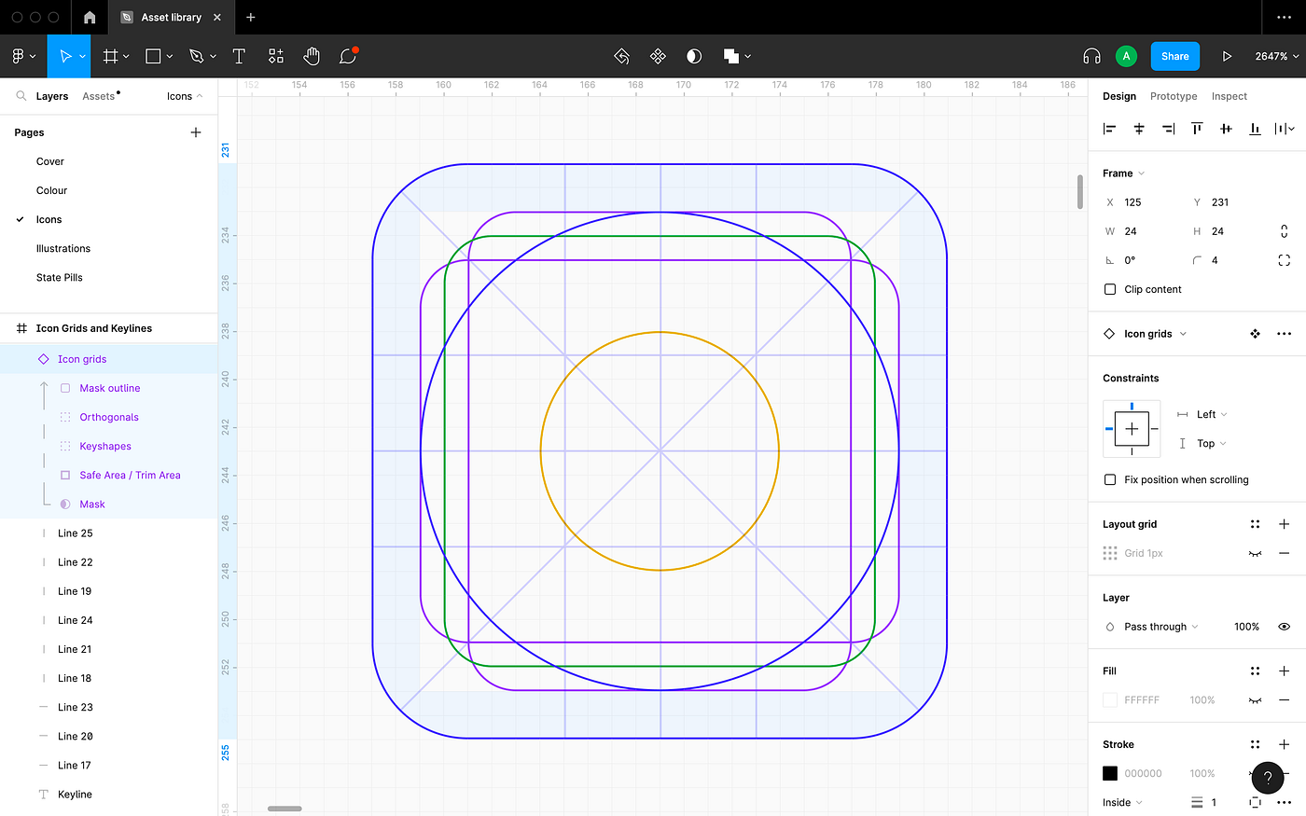The height and width of the screenshot is (816, 1306).
Task: Select the Move tool
Action: (65, 56)
